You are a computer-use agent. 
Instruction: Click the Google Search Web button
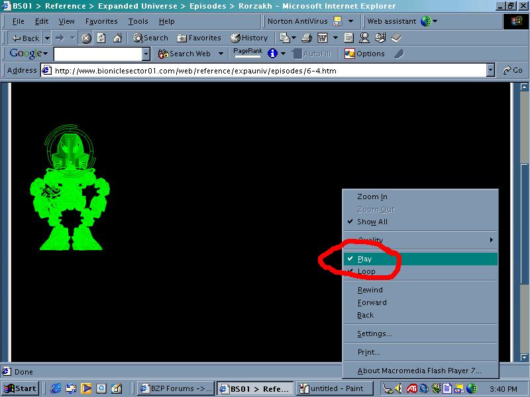184,54
